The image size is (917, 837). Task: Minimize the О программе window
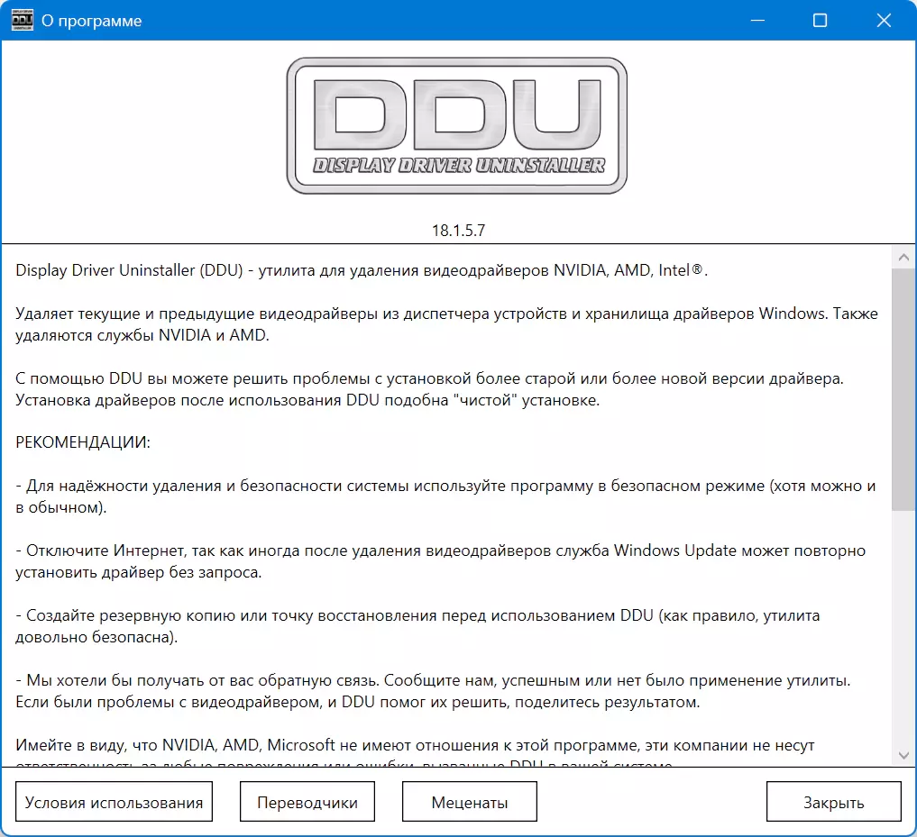click(757, 21)
